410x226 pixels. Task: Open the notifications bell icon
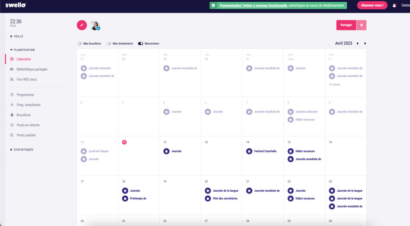394,6
